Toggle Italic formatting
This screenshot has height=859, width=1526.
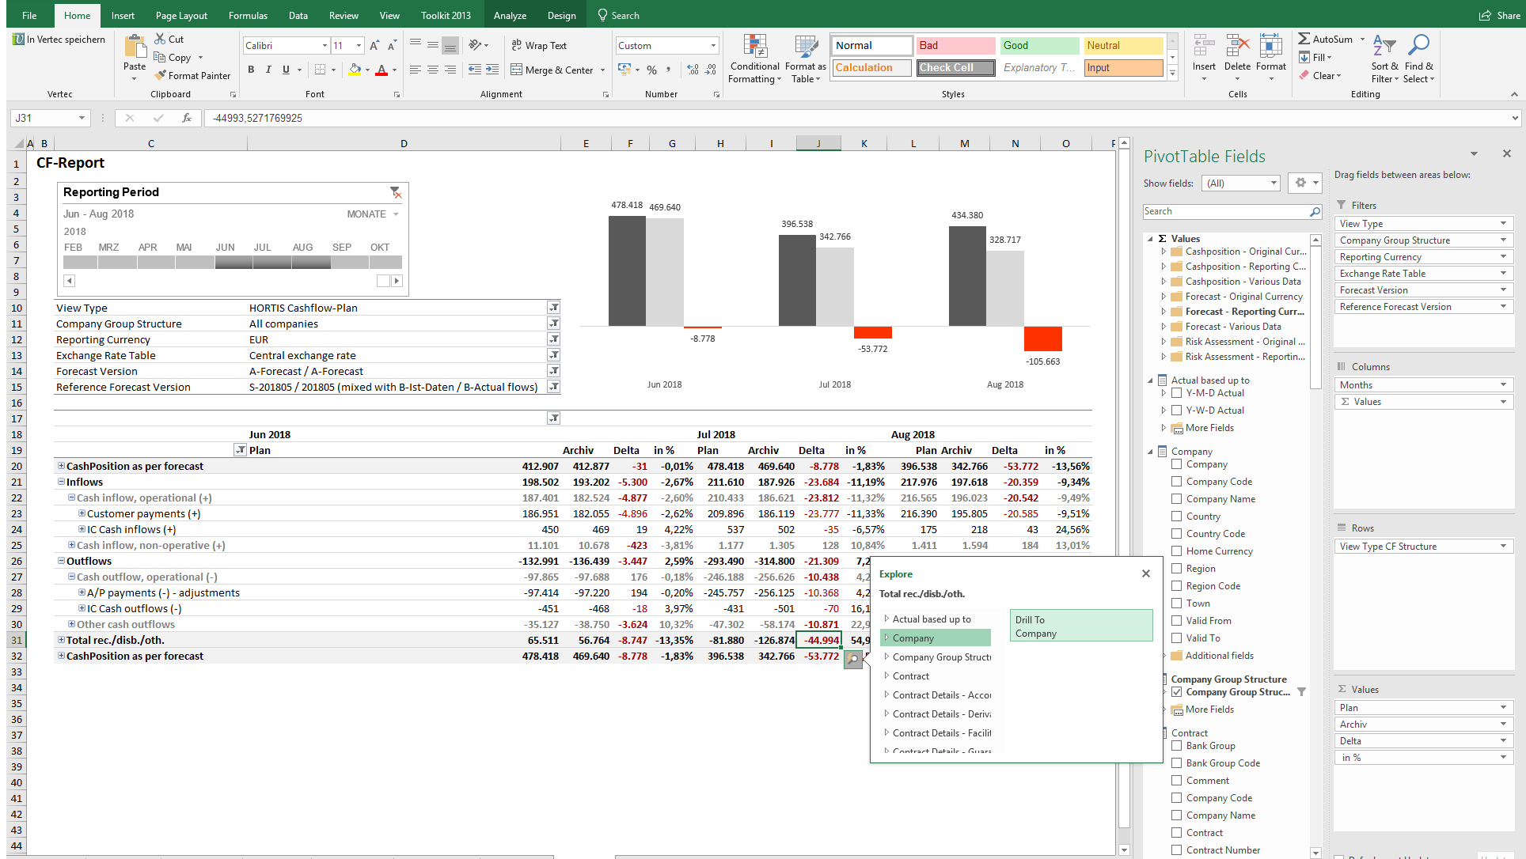268,70
